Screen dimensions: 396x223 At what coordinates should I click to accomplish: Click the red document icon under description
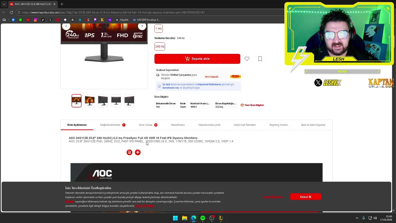tap(129, 152)
